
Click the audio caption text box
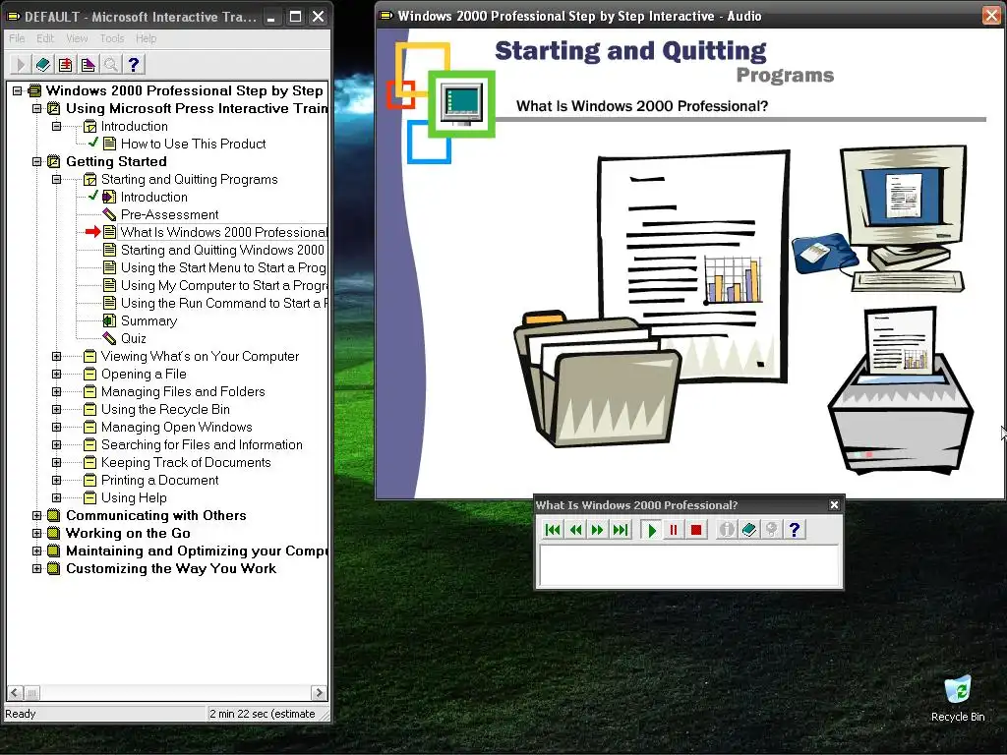pos(689,565)
